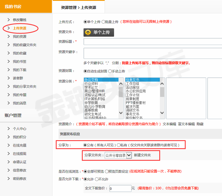The width and height of the screenshot is (222, 196).
Task: Choose 手动上传 for resource cover
Action: coord(110,71)
